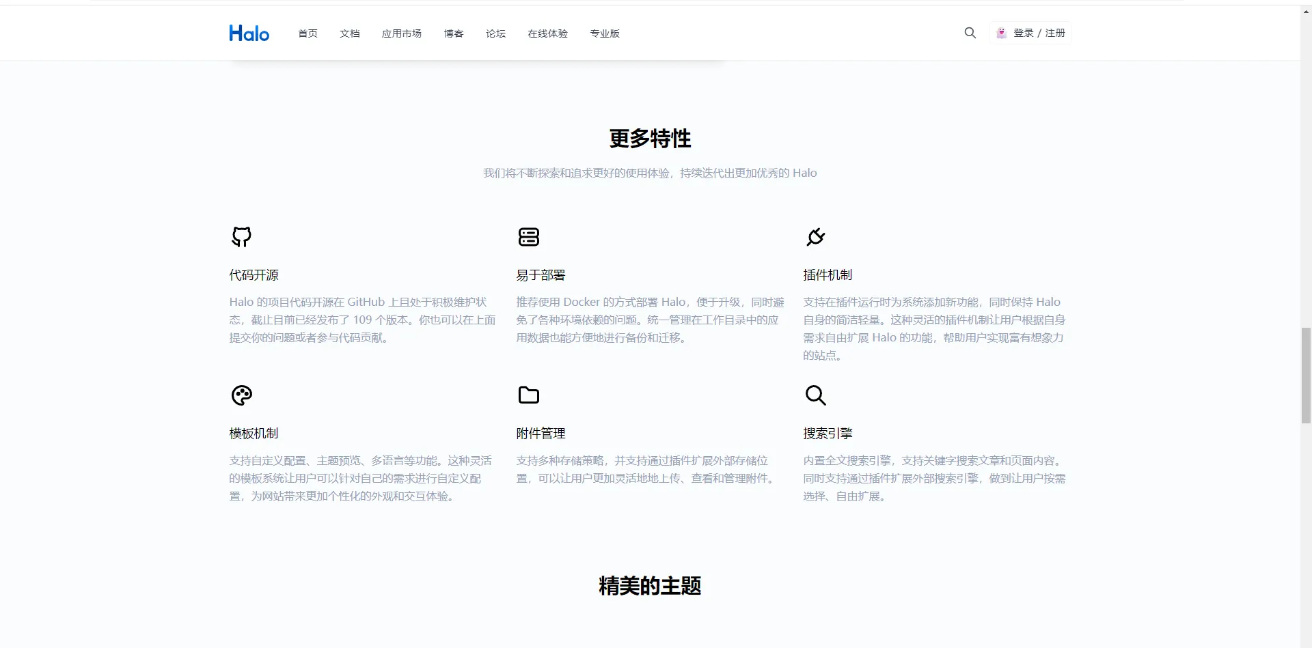1312x648 pixels.
Task: Click the 易于部署 feature title
Action: [x=541, y=275]
